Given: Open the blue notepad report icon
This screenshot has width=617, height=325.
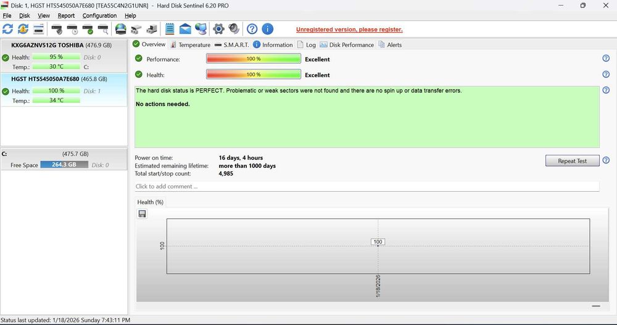Looking at the screenshot, I should pos(170,29).
